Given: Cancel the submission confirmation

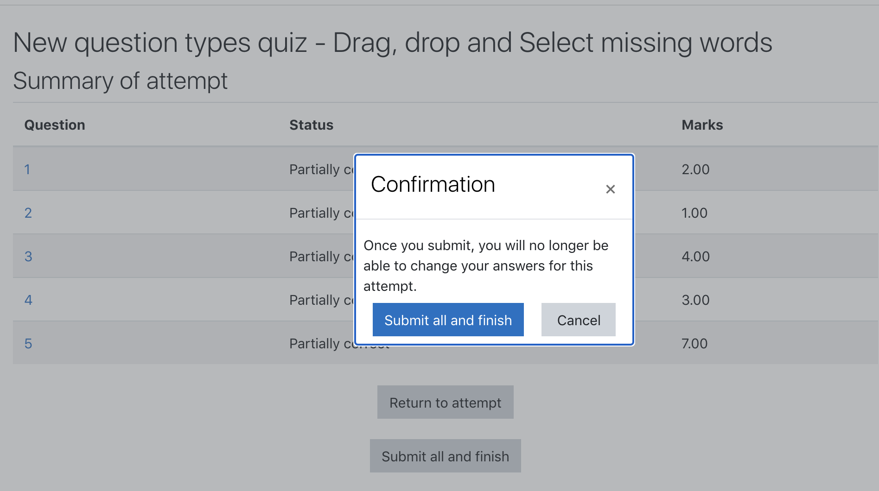Looking at the screenshot, I should [579, 320].
